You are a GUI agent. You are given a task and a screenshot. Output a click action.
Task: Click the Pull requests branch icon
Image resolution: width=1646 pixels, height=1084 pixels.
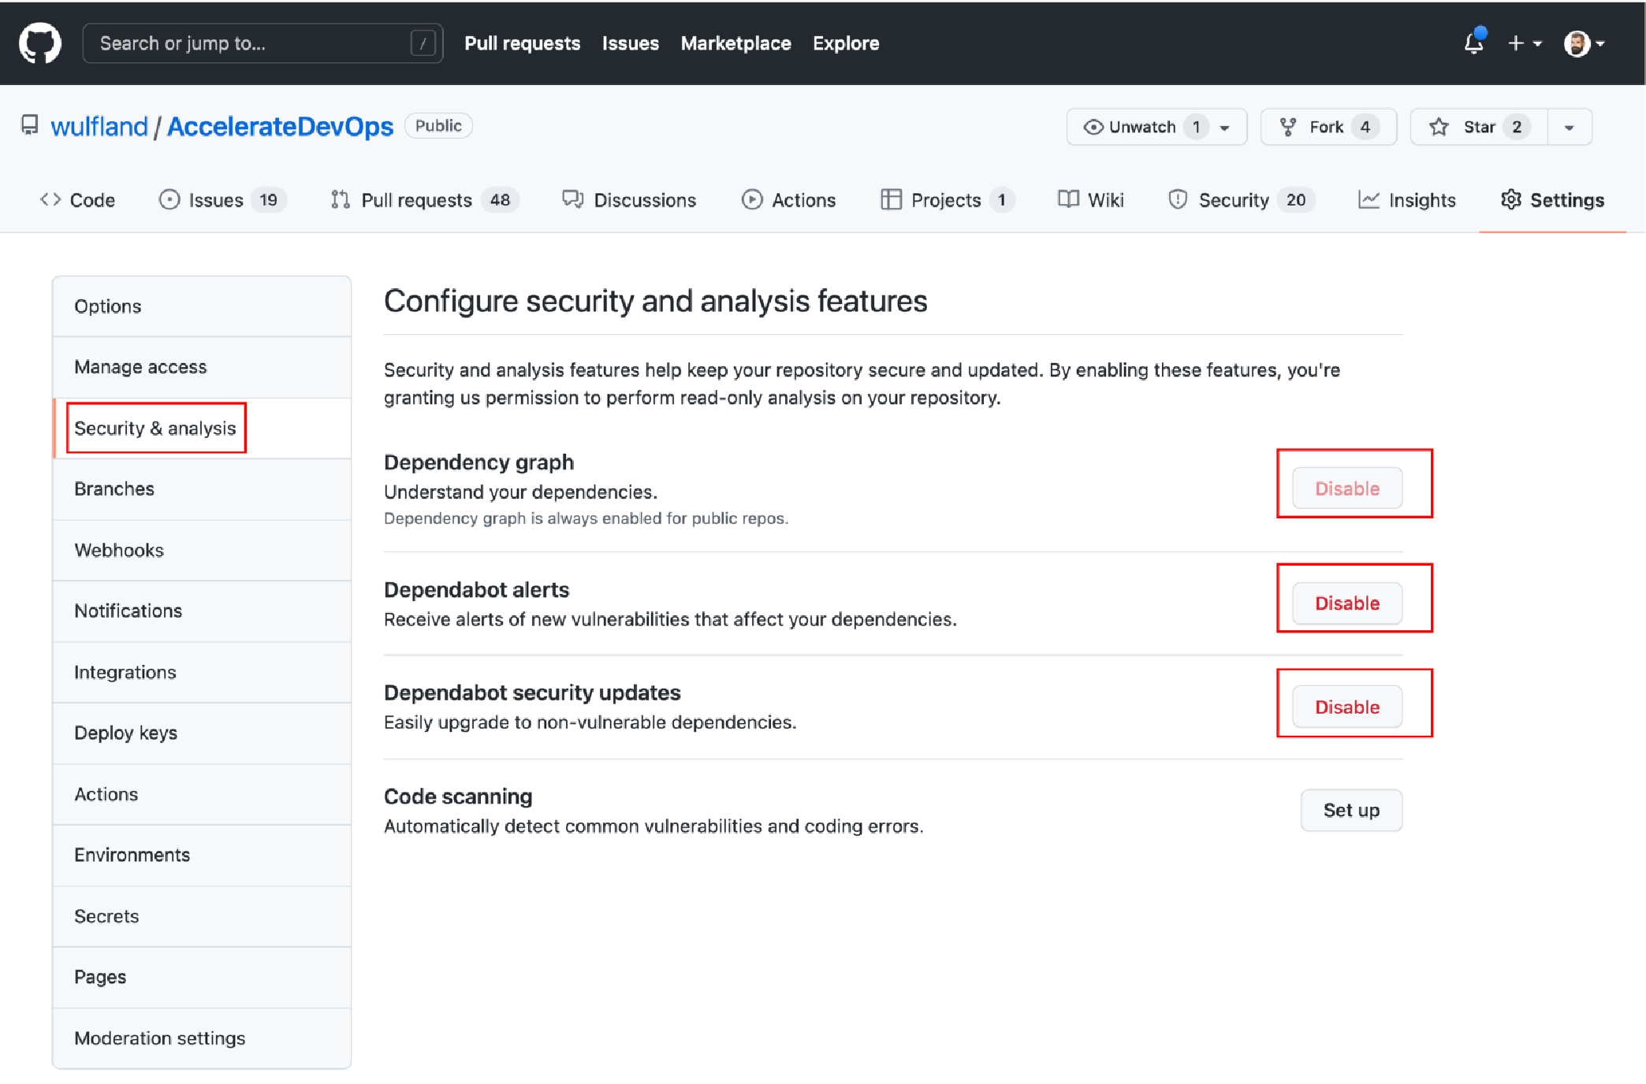coord(341,199)
